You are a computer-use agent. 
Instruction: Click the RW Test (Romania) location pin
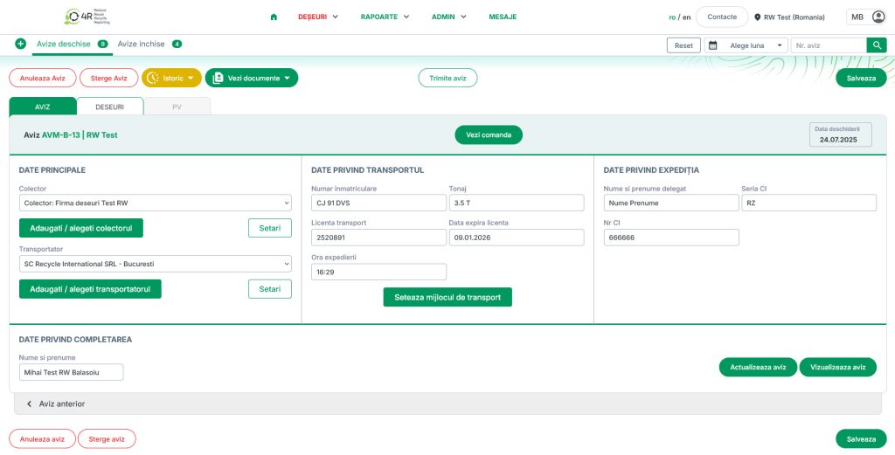click(758, 17)
